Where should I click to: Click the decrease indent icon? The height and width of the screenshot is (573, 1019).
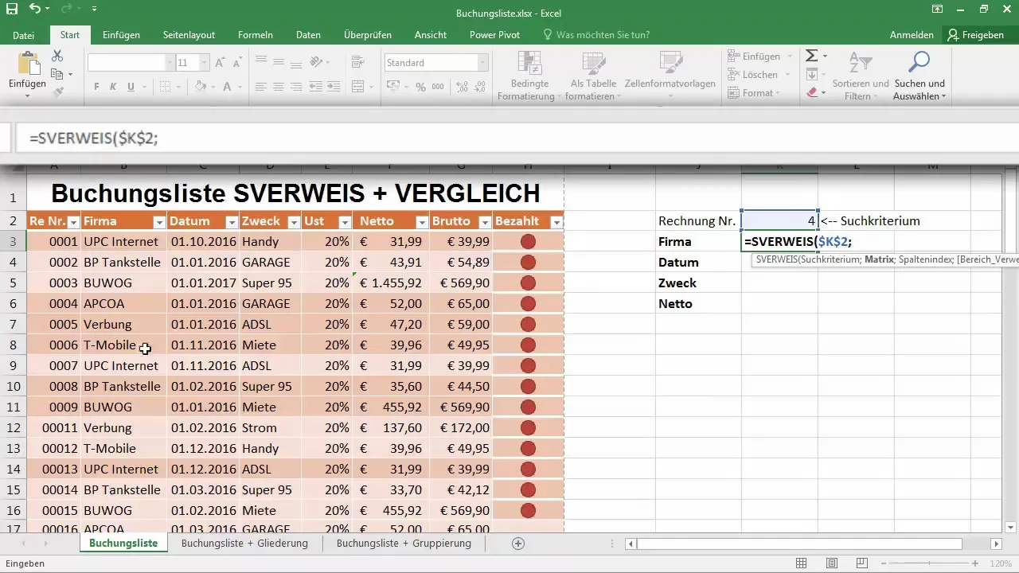click(x=317, y=87)
